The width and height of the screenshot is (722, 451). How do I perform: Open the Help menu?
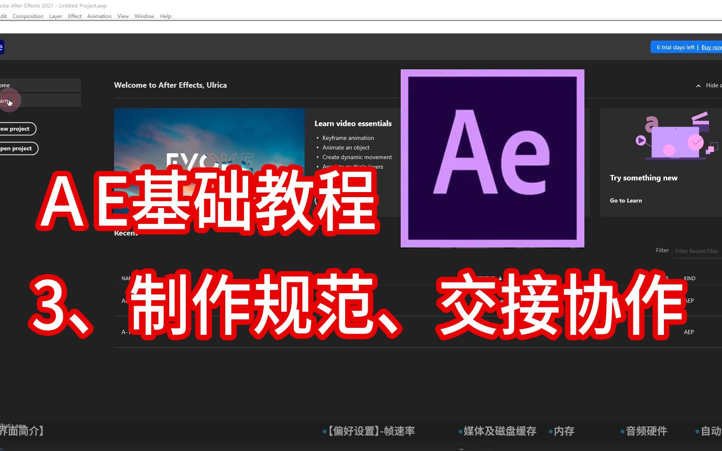coord(165,16)
